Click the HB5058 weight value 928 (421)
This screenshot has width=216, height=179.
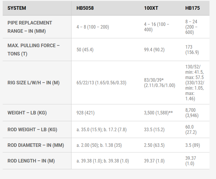click(85, 113)
